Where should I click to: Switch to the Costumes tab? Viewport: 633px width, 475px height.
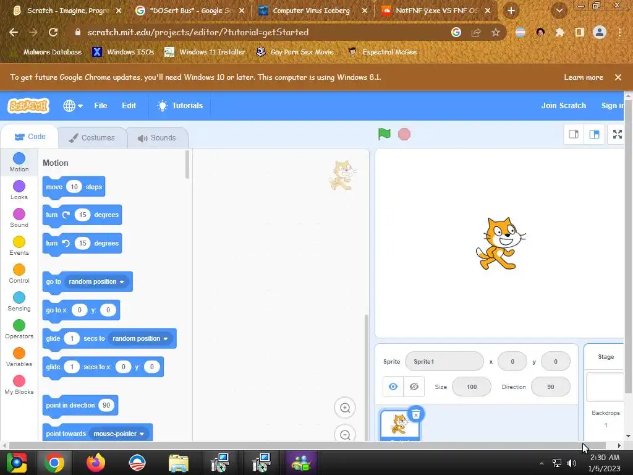[92, 138]
